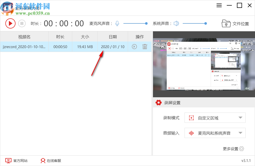Screen dimensions: 255x166
Task: Sort recordings by the 日期 column header
Action: point(112,36)
